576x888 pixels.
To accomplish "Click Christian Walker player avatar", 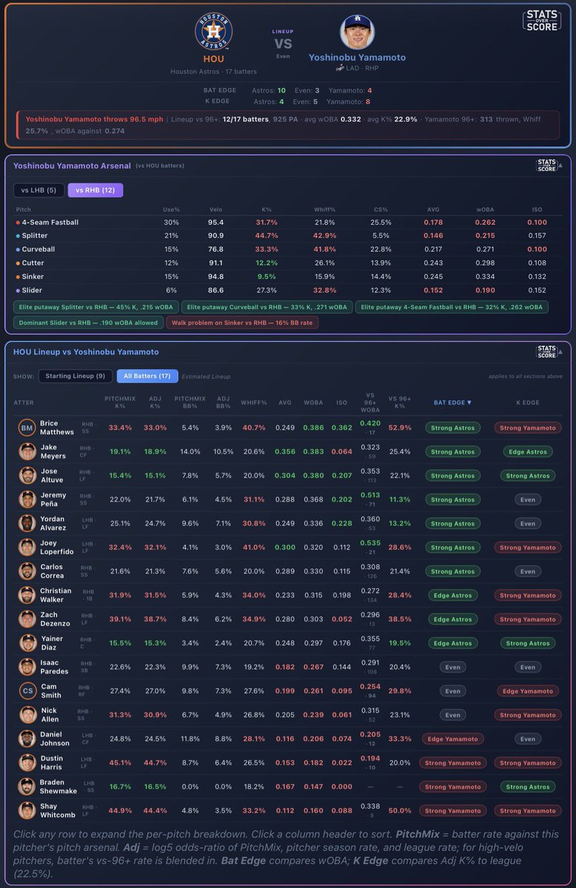I will coord(27,595).
